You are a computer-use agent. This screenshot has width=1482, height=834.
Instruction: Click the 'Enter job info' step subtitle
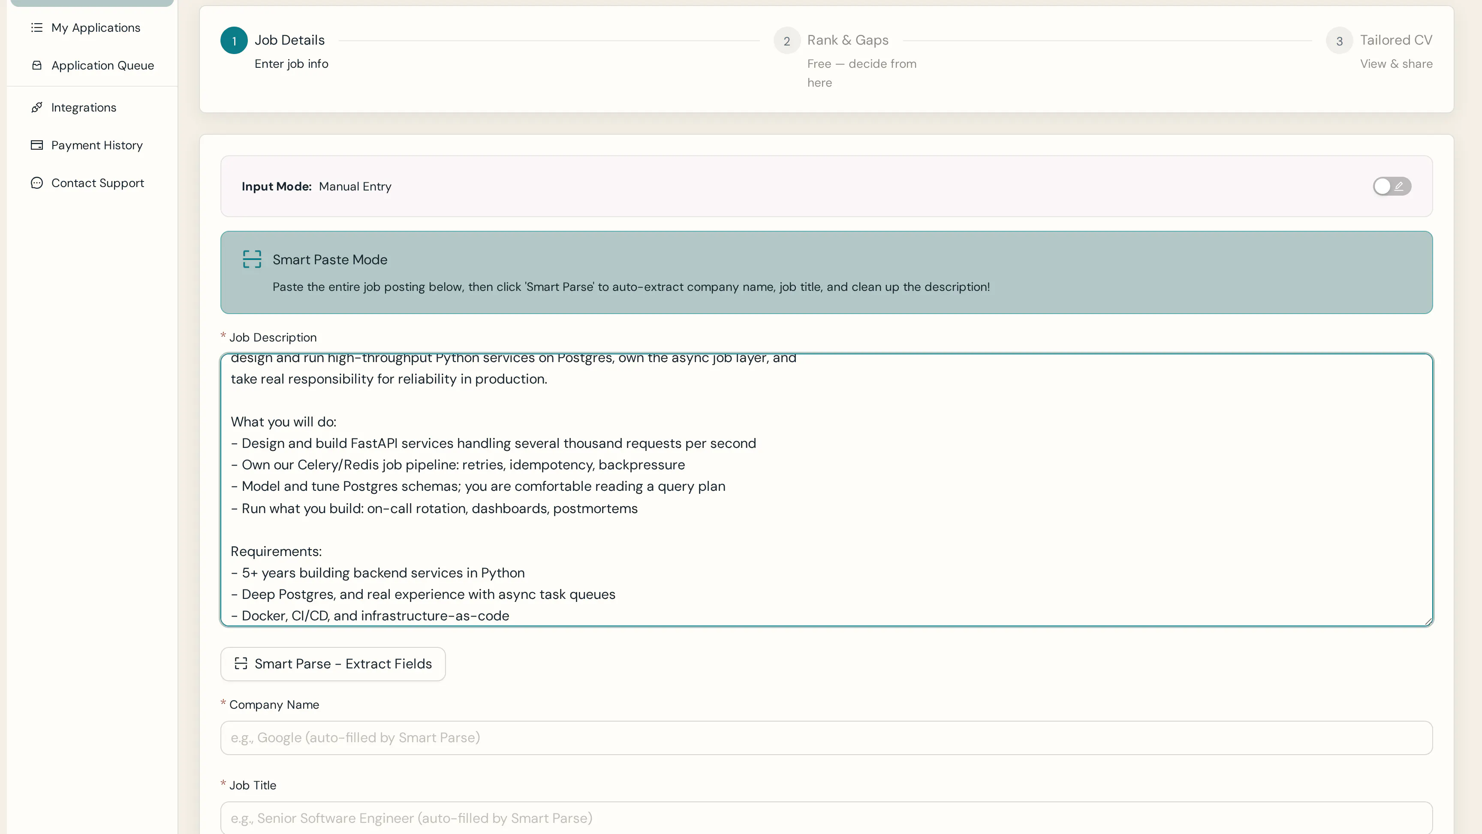(x=292, y=64)
